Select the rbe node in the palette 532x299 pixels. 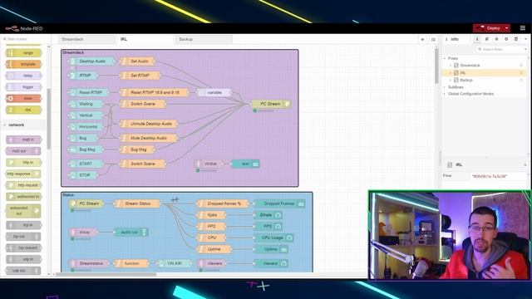tap(24, 110)
